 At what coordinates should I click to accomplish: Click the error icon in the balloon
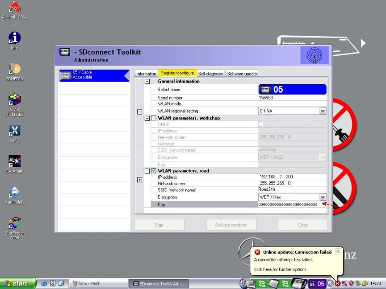point(257,252)
